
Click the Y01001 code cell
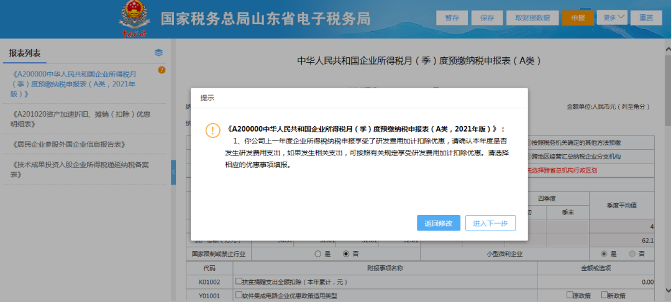click(210, 295)
